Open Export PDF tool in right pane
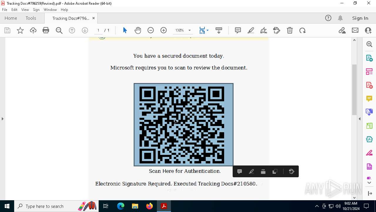The height and width of the screenshot is (212, 376). 369,58
